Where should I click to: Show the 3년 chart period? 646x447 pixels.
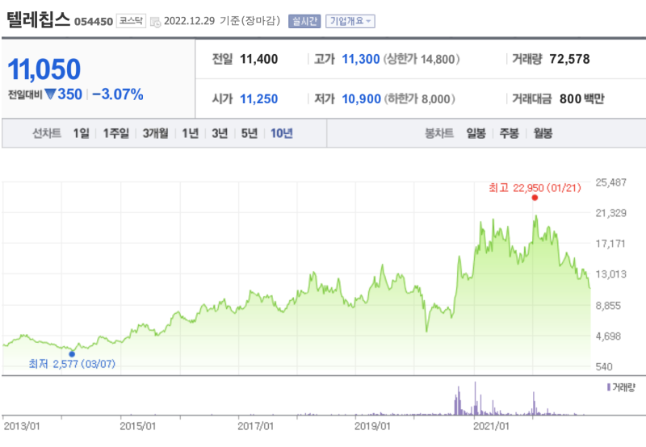220,133
